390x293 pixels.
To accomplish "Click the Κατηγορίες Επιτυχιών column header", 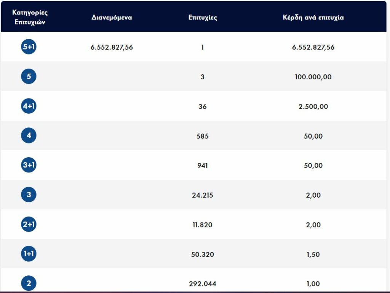I will click(x=30, y=17).
